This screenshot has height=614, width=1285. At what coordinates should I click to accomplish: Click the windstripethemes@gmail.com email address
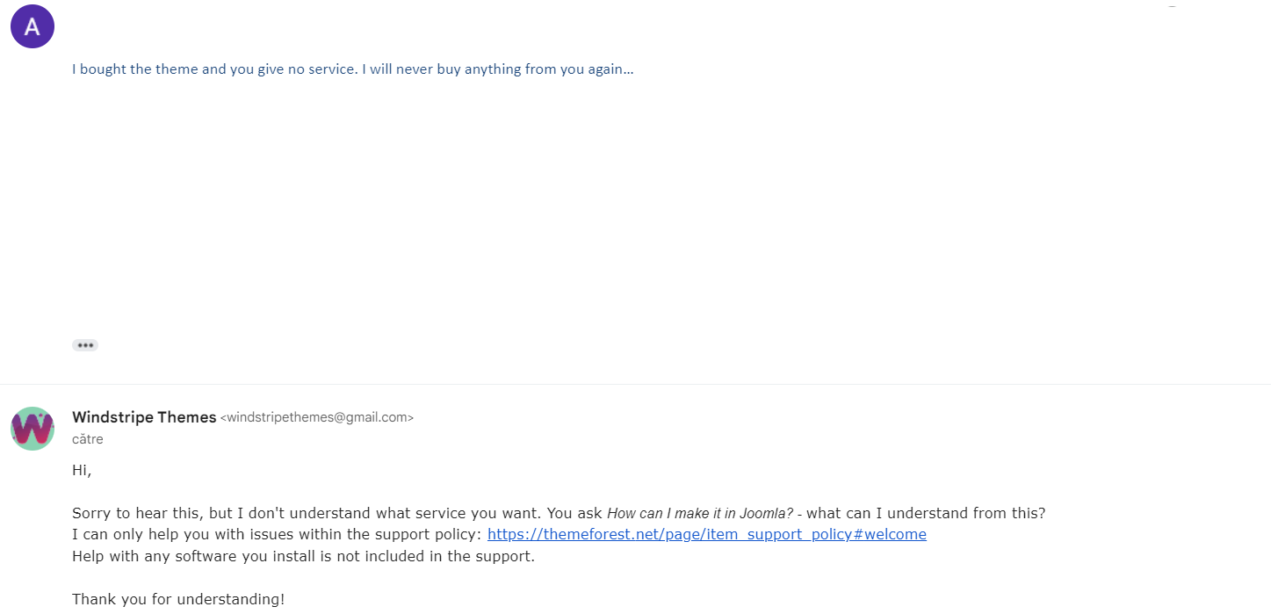[x=317, y=418]
